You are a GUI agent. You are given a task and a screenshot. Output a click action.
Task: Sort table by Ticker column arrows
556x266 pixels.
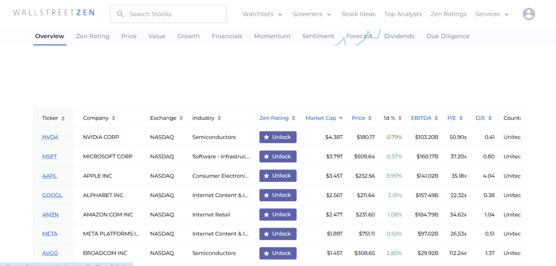coord(63,118)
